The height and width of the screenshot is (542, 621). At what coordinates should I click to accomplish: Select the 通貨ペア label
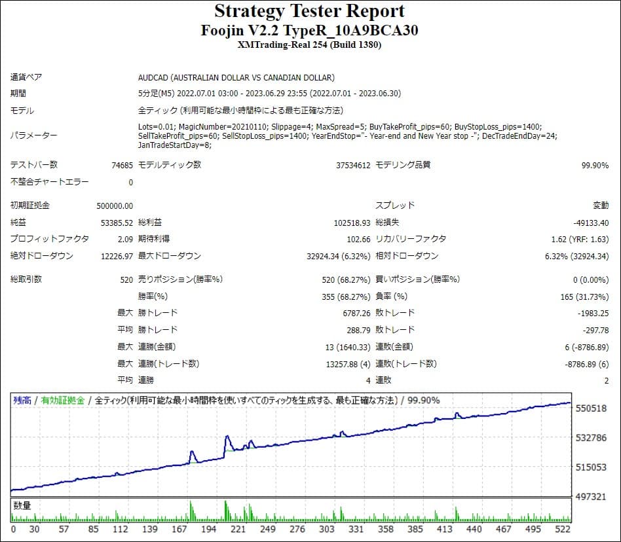[26, 77]
